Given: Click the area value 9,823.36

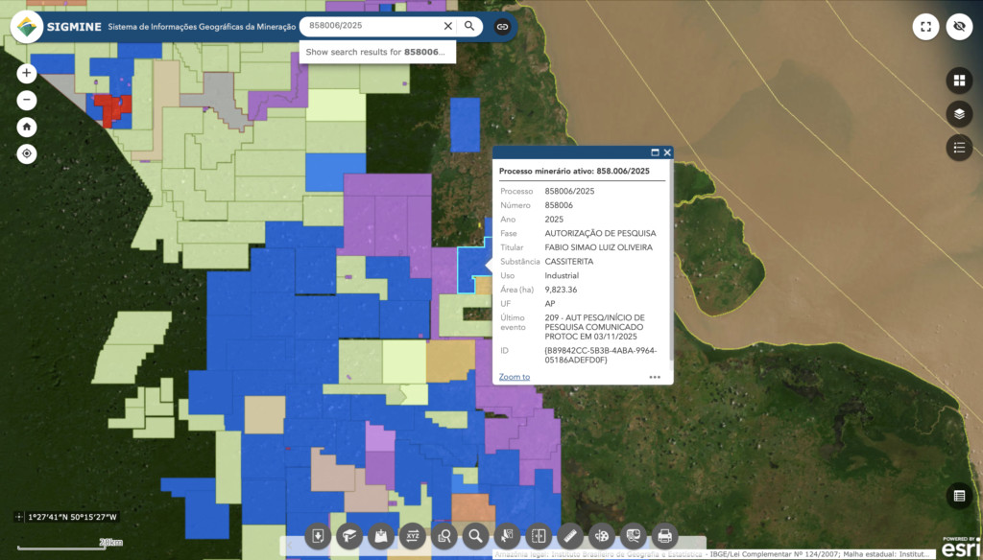Looking at the screenshot, I should pos(561,290).
